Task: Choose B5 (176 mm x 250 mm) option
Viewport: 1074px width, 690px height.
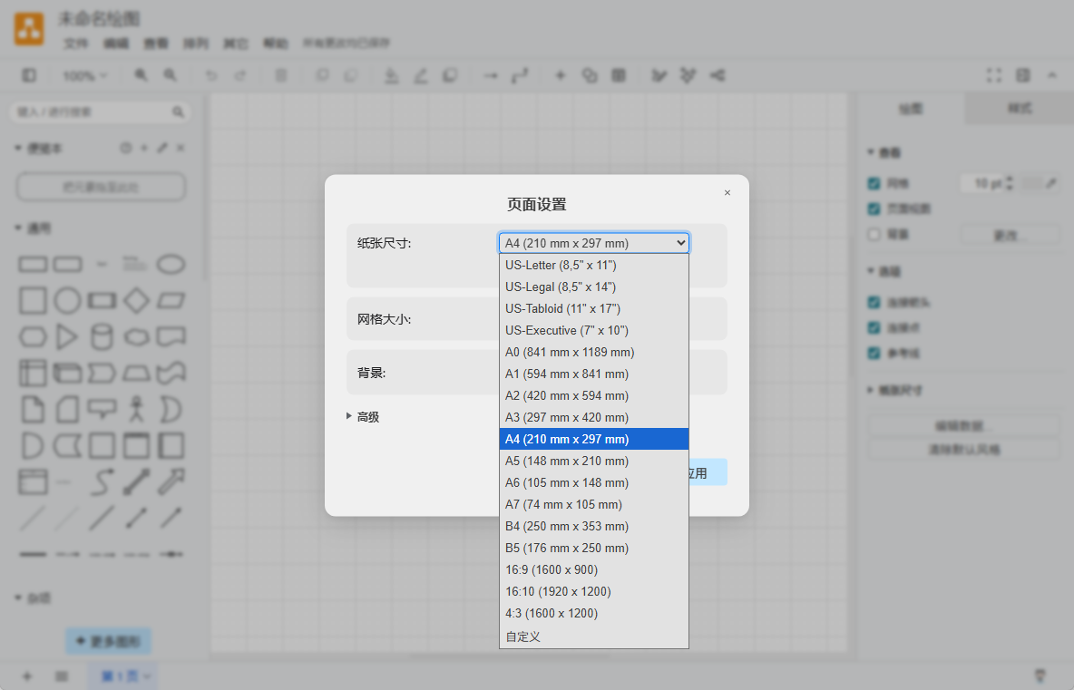Action: (594, 548)
